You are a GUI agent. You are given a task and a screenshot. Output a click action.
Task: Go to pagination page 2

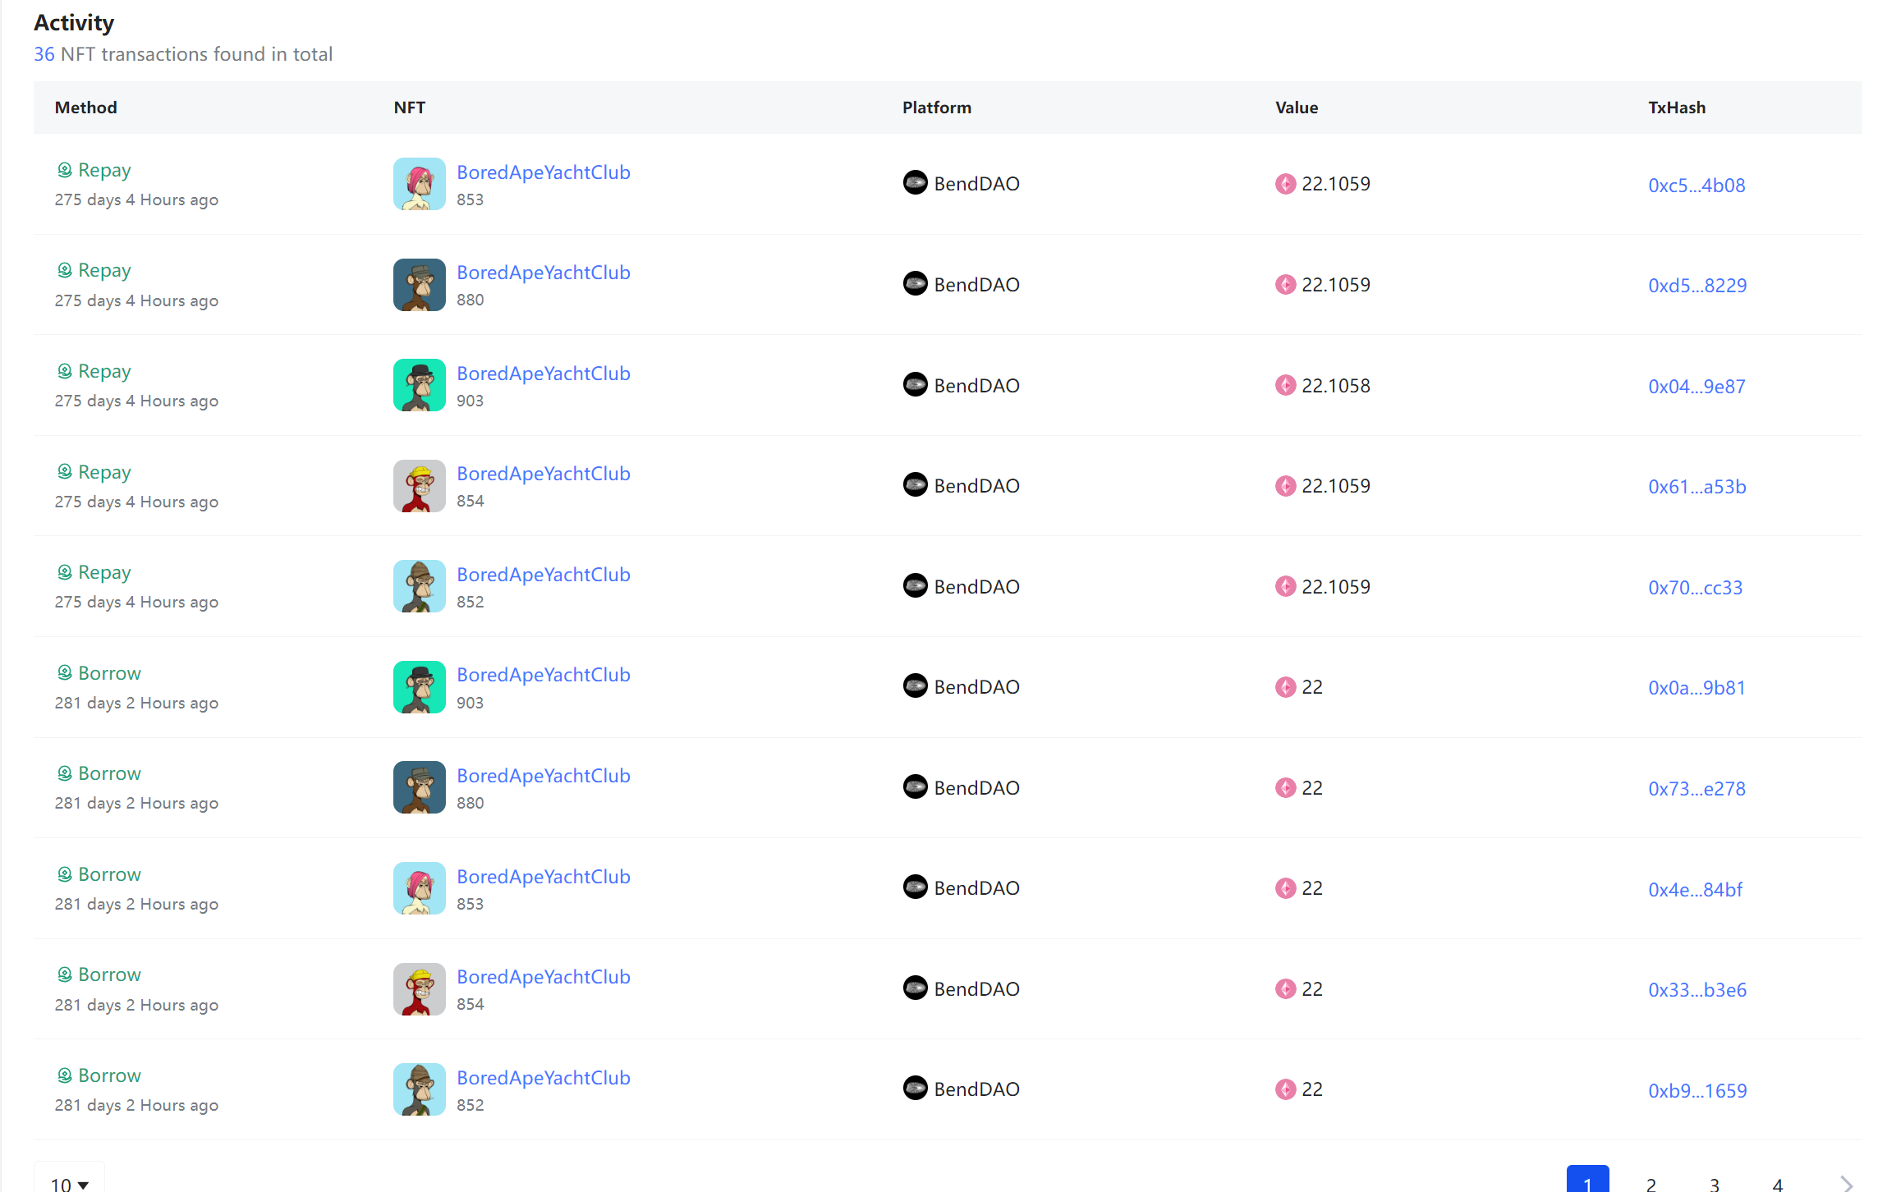(1651, 1183)
